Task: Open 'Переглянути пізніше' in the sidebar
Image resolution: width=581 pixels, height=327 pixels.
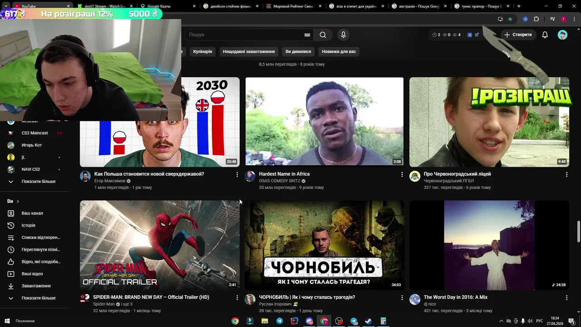Action: tap(35, 249)
